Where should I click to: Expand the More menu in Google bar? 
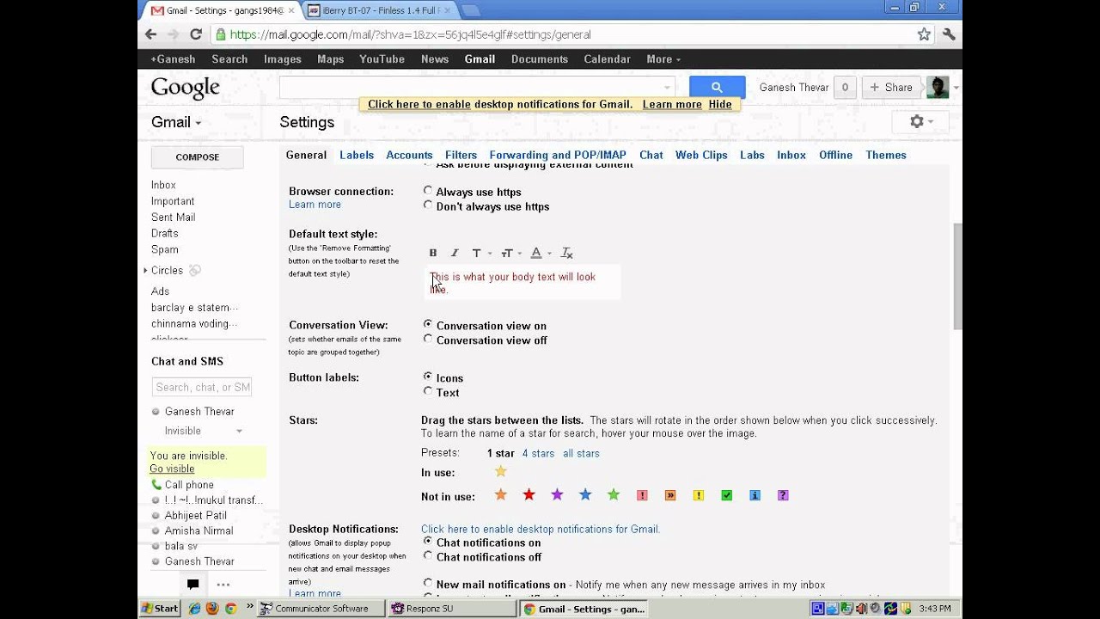663,59
